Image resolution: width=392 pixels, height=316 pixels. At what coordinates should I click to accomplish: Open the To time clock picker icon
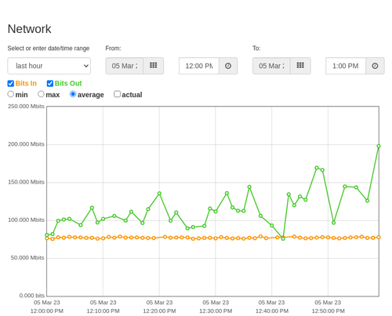click(x=375, y=66)
